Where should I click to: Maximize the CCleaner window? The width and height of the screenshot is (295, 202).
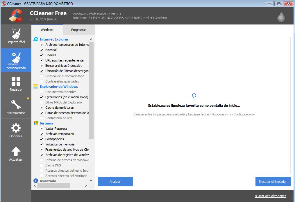(x=279, y=3)
